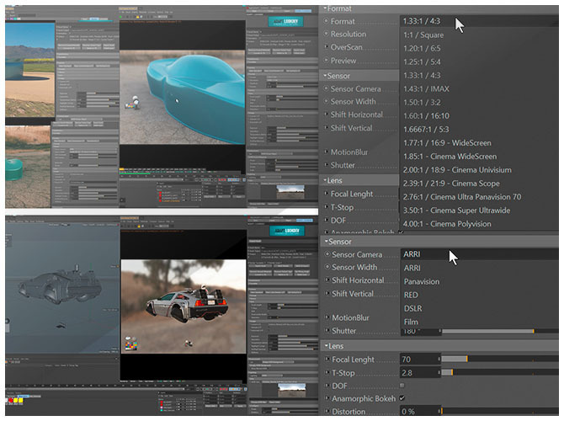Click the HDRI thumbnail below the DeLorean render panel
564x421 pixels.
(292, 390)
